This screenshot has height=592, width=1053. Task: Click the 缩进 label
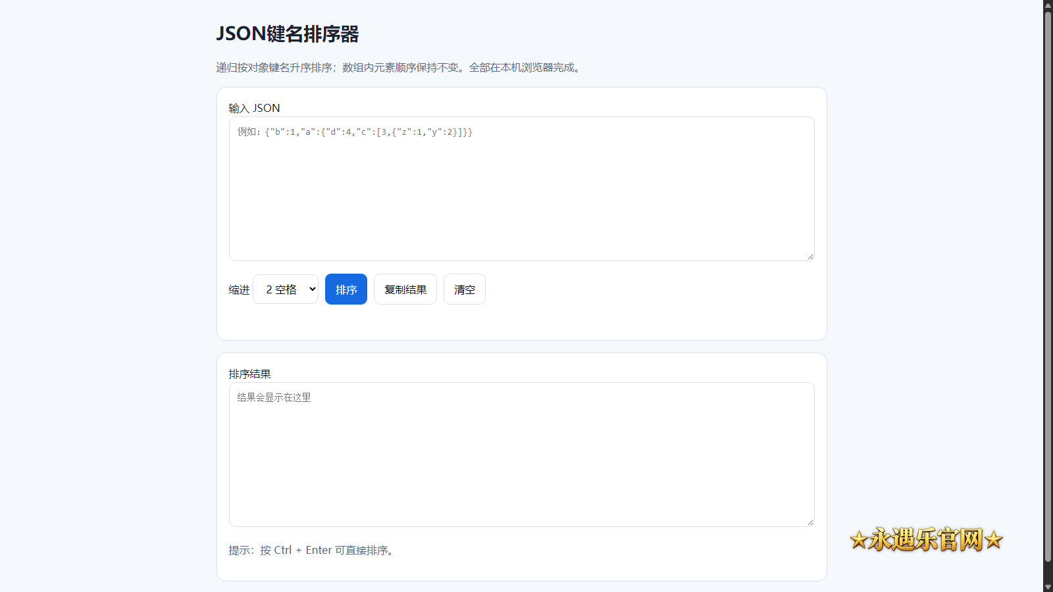[239, 289]
